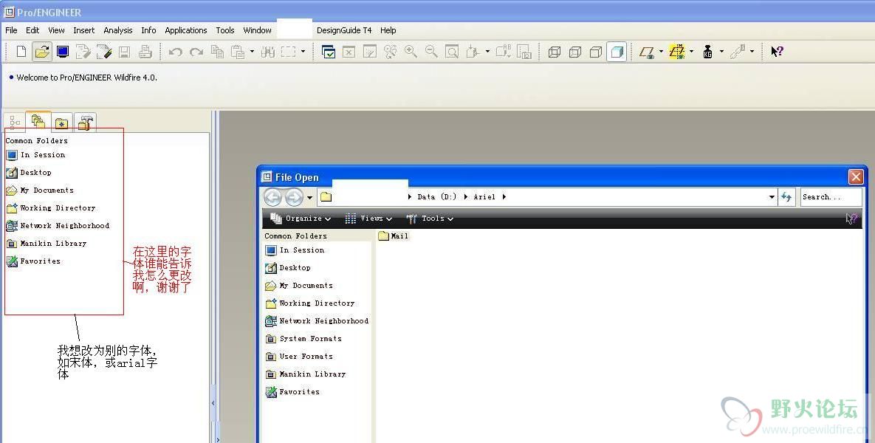Click the Close Window toolbar icon

coord(349,52)
